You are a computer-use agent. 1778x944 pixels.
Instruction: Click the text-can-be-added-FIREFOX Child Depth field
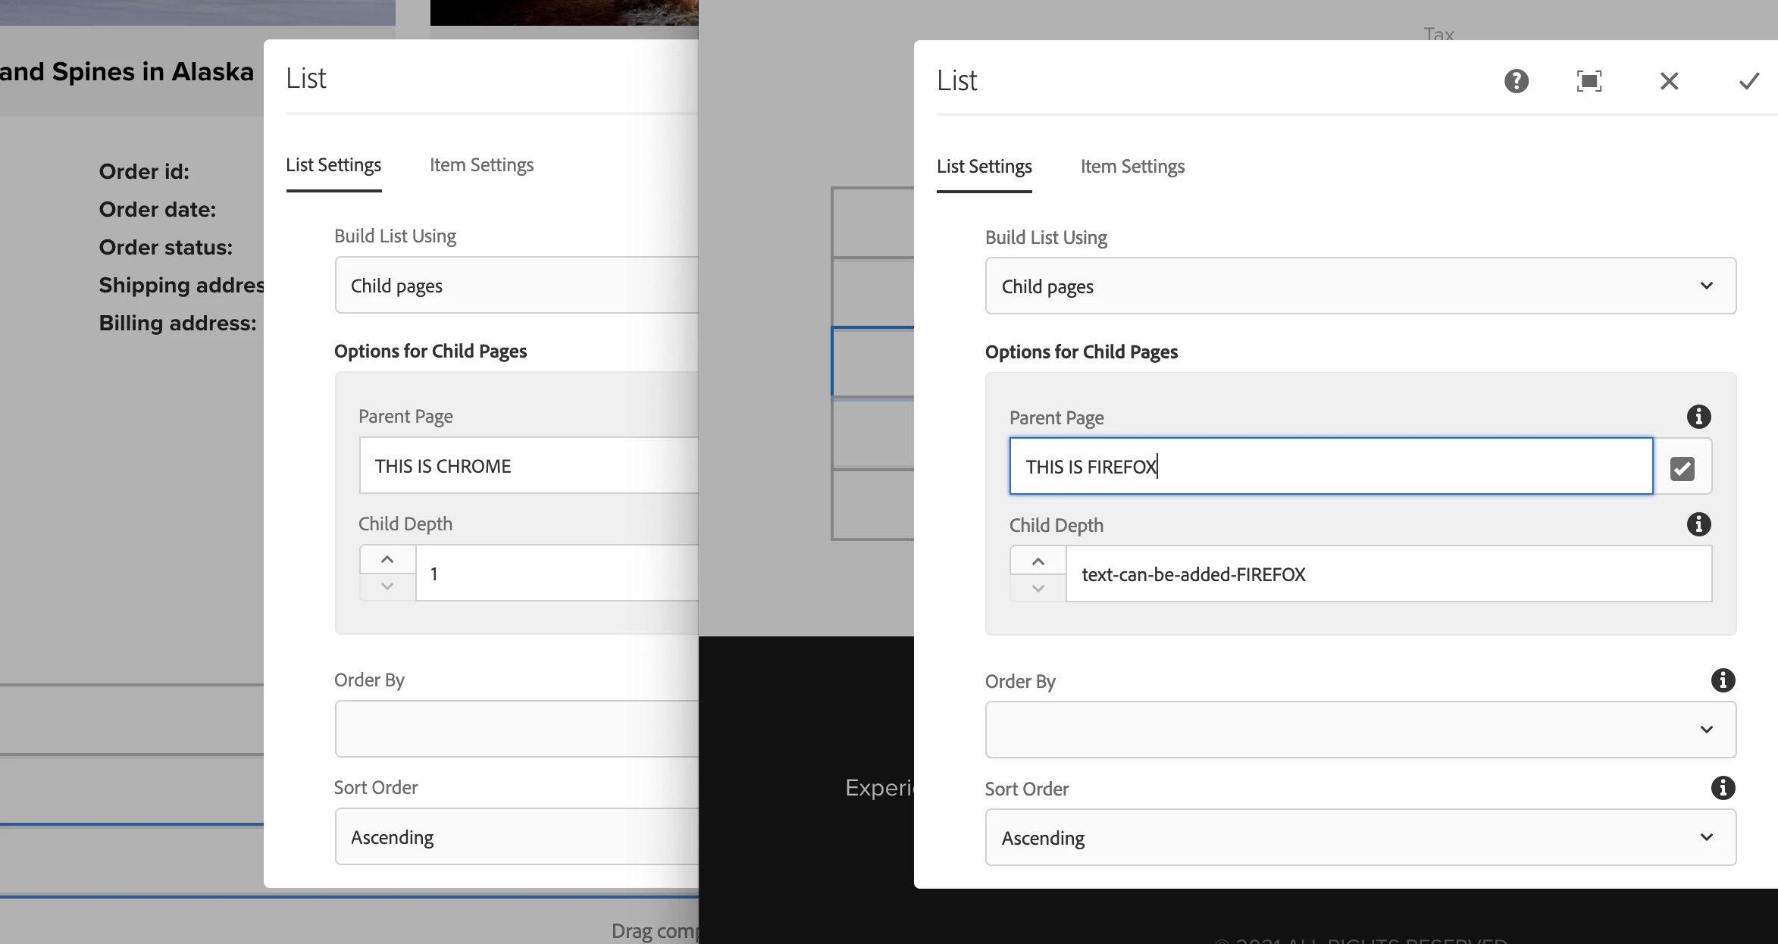click(1387, 574)
